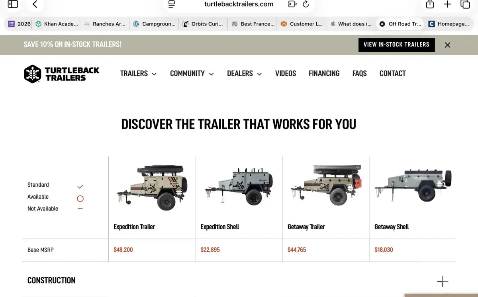
Task: Click the extensions icon in address bar
Action: pos(292,4)
